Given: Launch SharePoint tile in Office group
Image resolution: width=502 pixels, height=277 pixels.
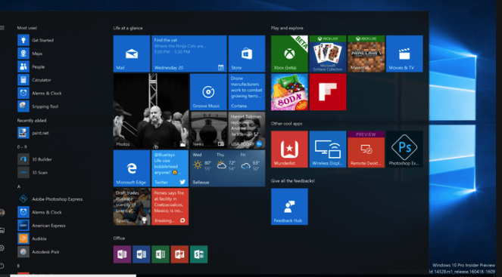Looking at the screenshot, I should [199, 254].
